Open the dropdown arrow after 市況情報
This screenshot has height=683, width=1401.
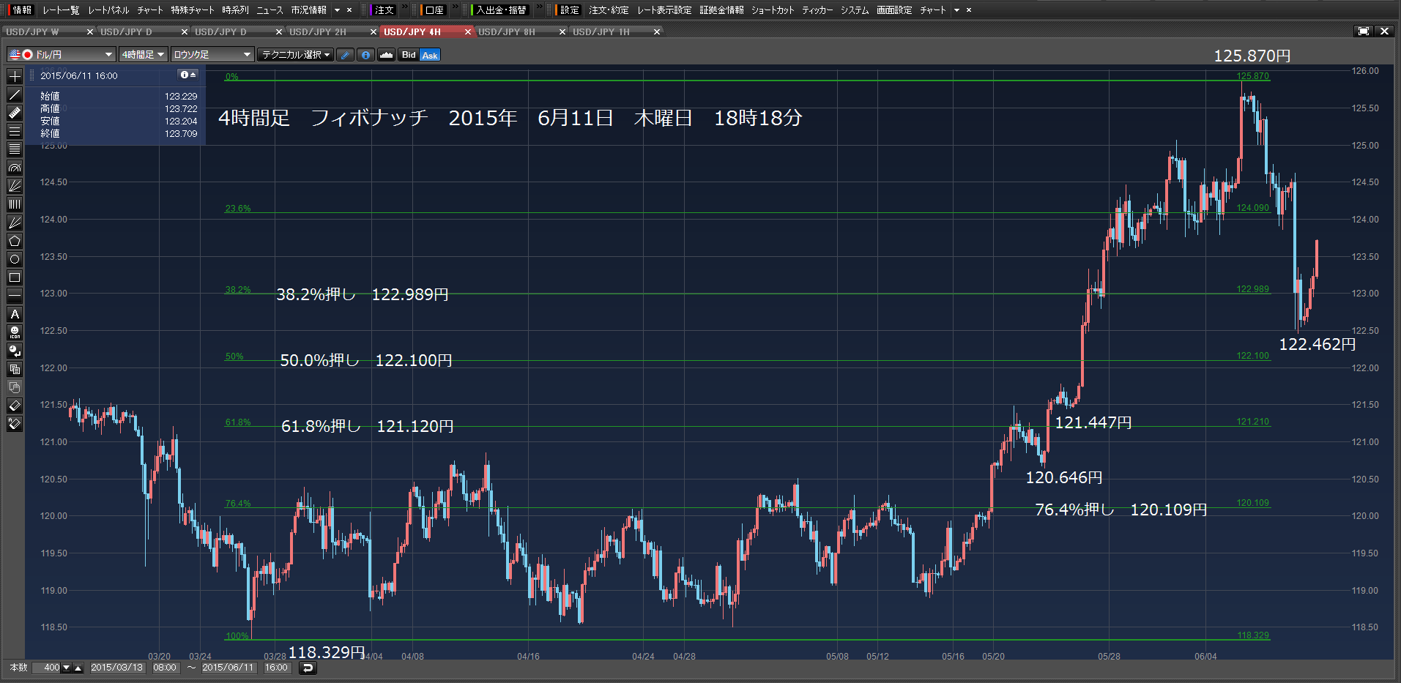pyautogui.click(x=338, y=10)
